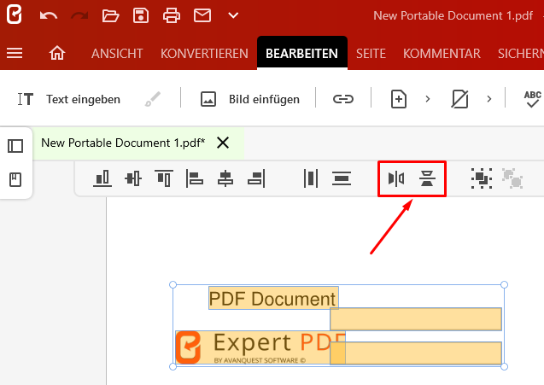Run the ABC spell check

[532, 99]
